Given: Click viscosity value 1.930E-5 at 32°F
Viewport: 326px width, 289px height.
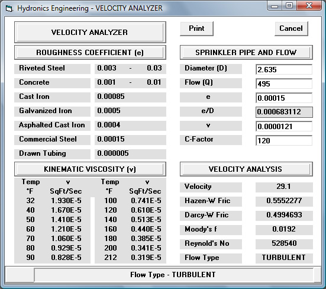Looking at the screenshot, I should click(66, 201).
